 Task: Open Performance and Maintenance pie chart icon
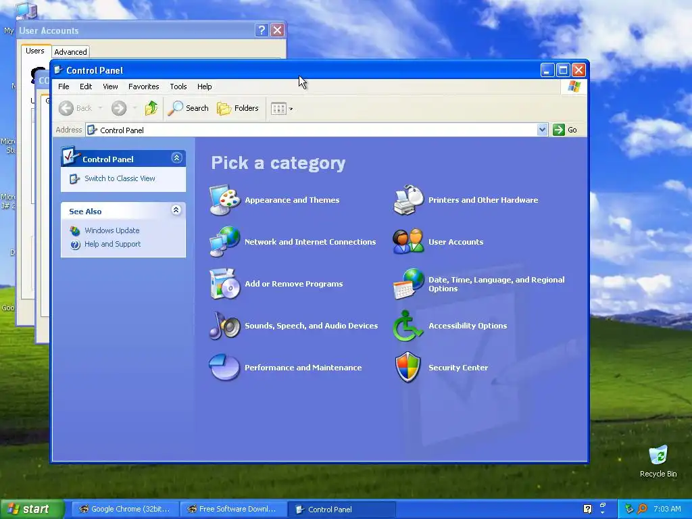pyautogui.click(x=224, y=367)
